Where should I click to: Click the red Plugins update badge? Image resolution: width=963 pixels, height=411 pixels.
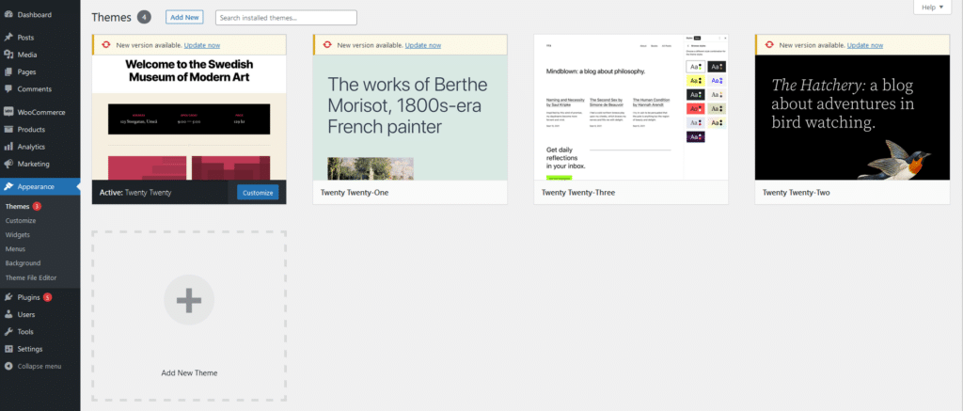click(x=47, y=297)
